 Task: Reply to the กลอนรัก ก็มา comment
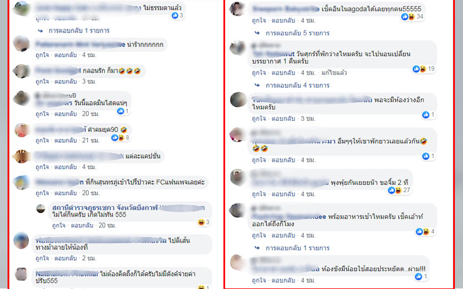pos(65,81)
